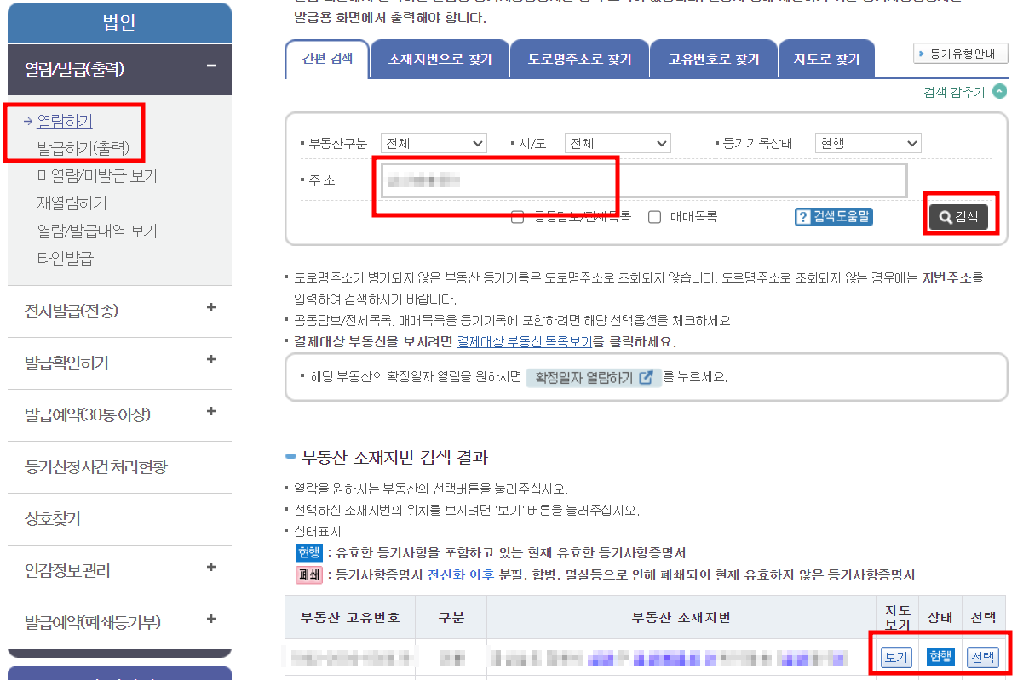Open the 부동산구분 dropdown showing 전체

[x=434, y=142]
